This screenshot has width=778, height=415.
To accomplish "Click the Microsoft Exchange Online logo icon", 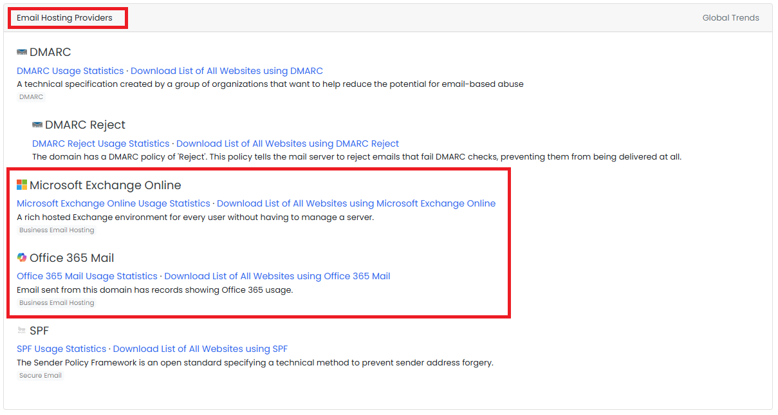I will (x=22, y=185).
